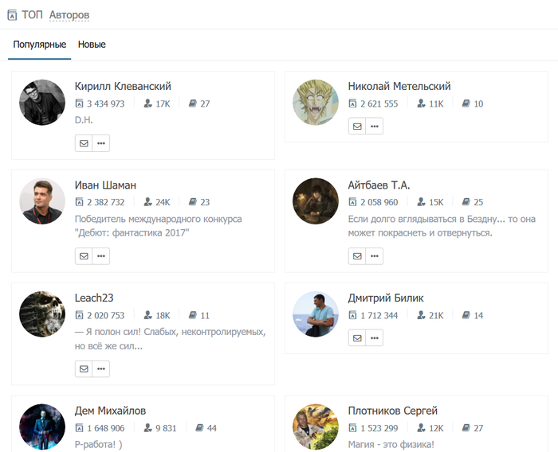
Task: Open the three-dots menu on Leach23 card
Action: [x=101, y=369]
